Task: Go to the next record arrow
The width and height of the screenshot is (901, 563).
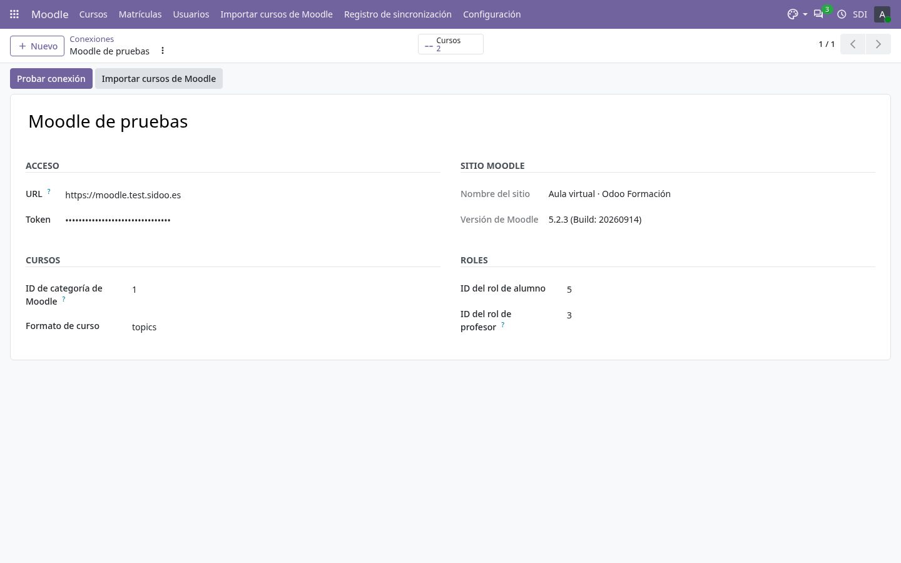Action: coord(878,44)
